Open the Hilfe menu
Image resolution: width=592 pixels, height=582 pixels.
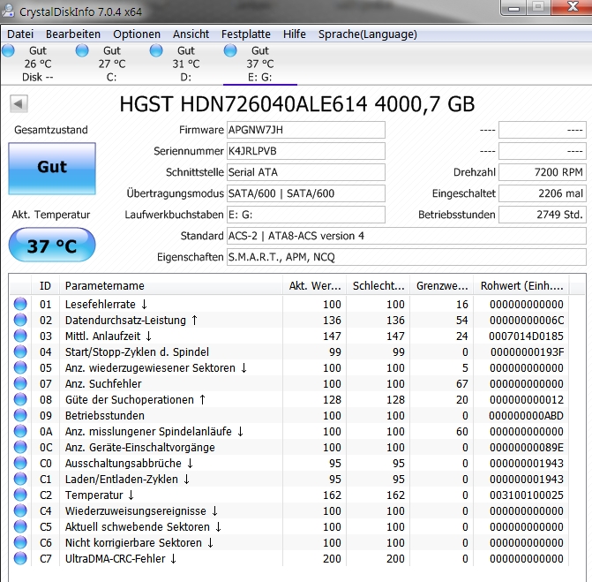294,34
